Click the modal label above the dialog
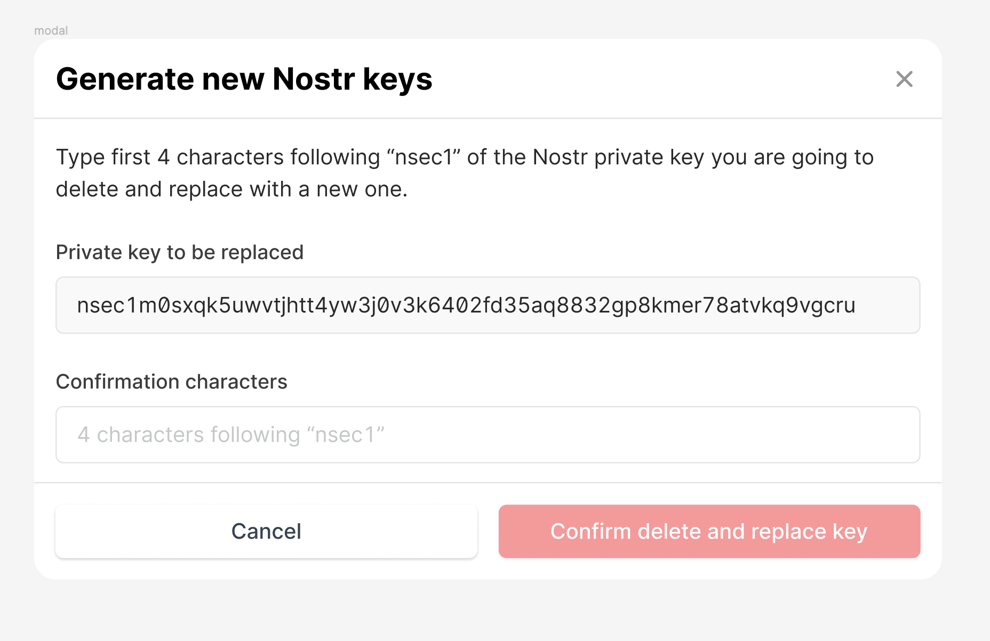Viewport: 990px width, 641px height. pos(51,30)
